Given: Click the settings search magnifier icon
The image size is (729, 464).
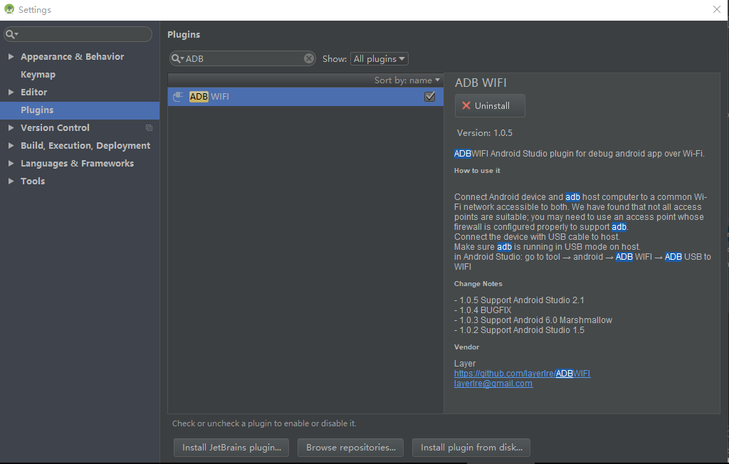Looking at the screenshot, I should point(11,34).
